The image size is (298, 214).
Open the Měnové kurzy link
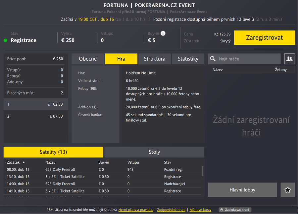pos(200,210)
